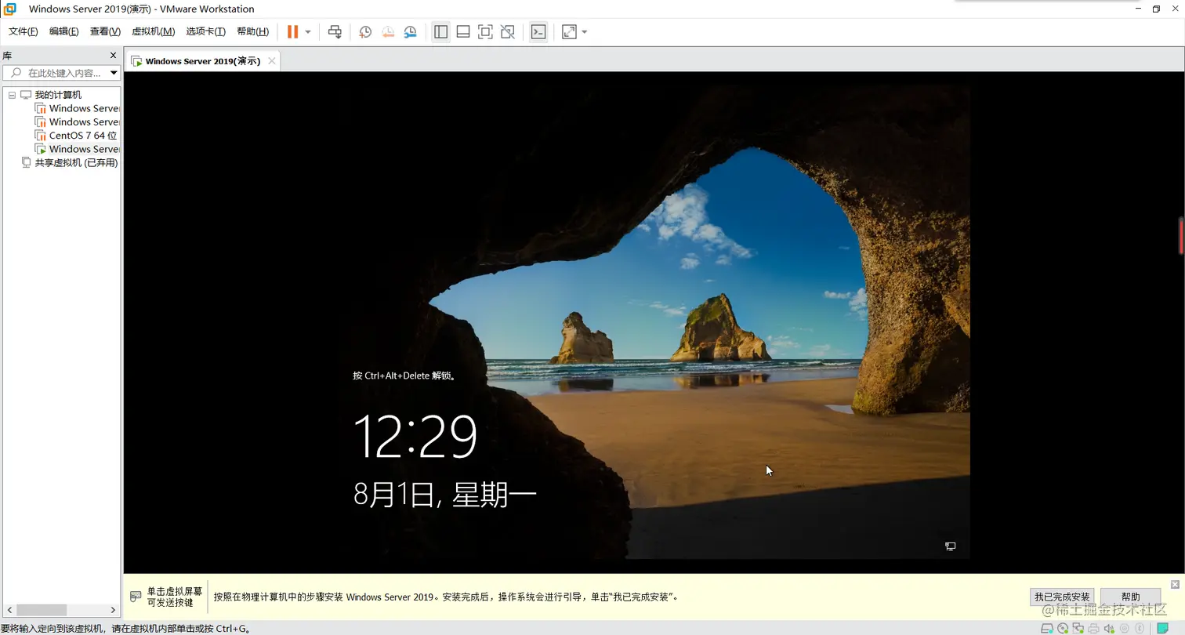1185x635 pixels.
Task: Enter full screen mode
Action: pyautogui.click(x=485, y=31)
